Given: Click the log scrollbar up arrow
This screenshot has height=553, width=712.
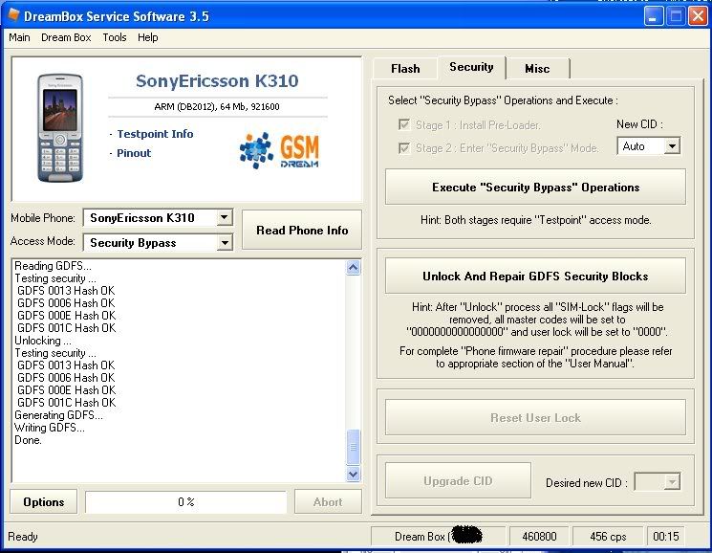Looking at the screenshot, I should [353, 268].
